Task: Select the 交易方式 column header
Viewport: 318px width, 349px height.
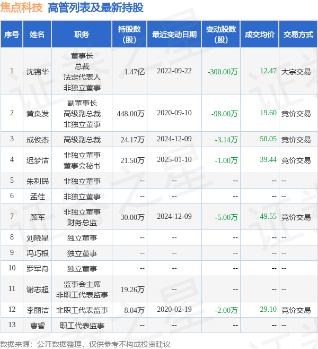Action: coord(298,35)
